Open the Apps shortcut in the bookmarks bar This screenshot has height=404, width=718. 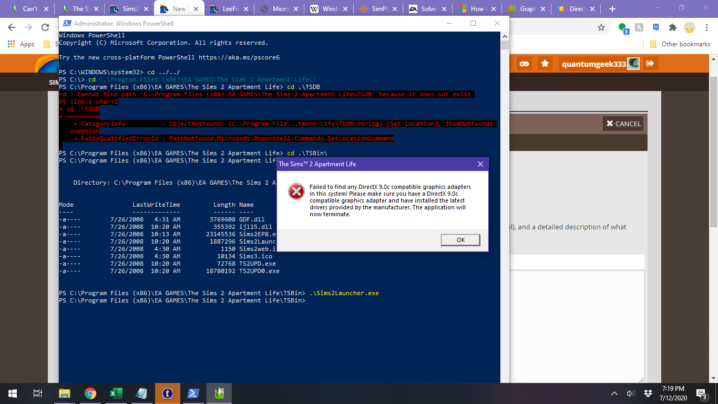[x=21, y=44]
